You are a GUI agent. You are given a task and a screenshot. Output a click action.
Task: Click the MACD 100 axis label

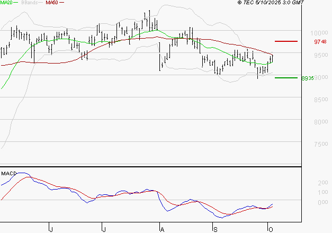pos(323,192)
